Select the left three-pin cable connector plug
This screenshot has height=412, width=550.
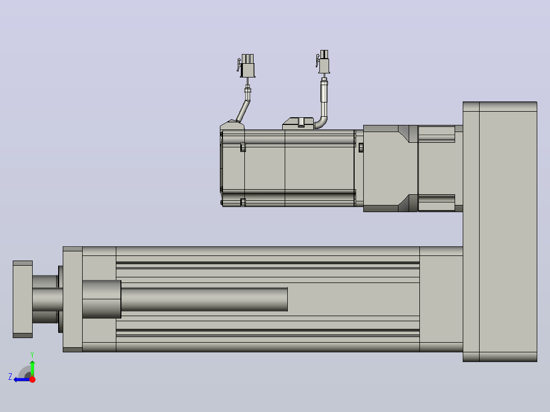point(246,66)
